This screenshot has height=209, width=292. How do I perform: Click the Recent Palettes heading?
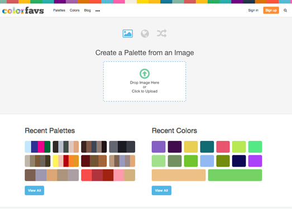[50, 131]
